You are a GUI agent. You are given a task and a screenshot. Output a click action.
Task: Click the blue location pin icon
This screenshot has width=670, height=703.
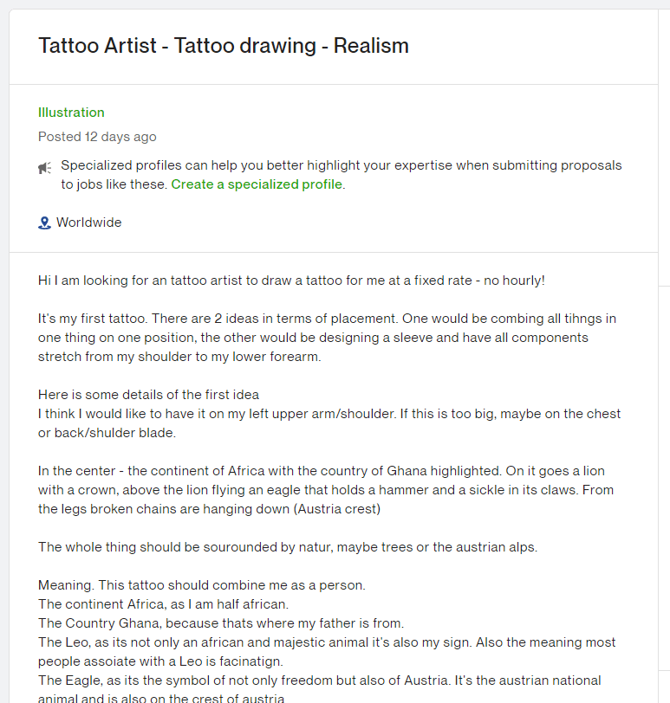[44, 222]
